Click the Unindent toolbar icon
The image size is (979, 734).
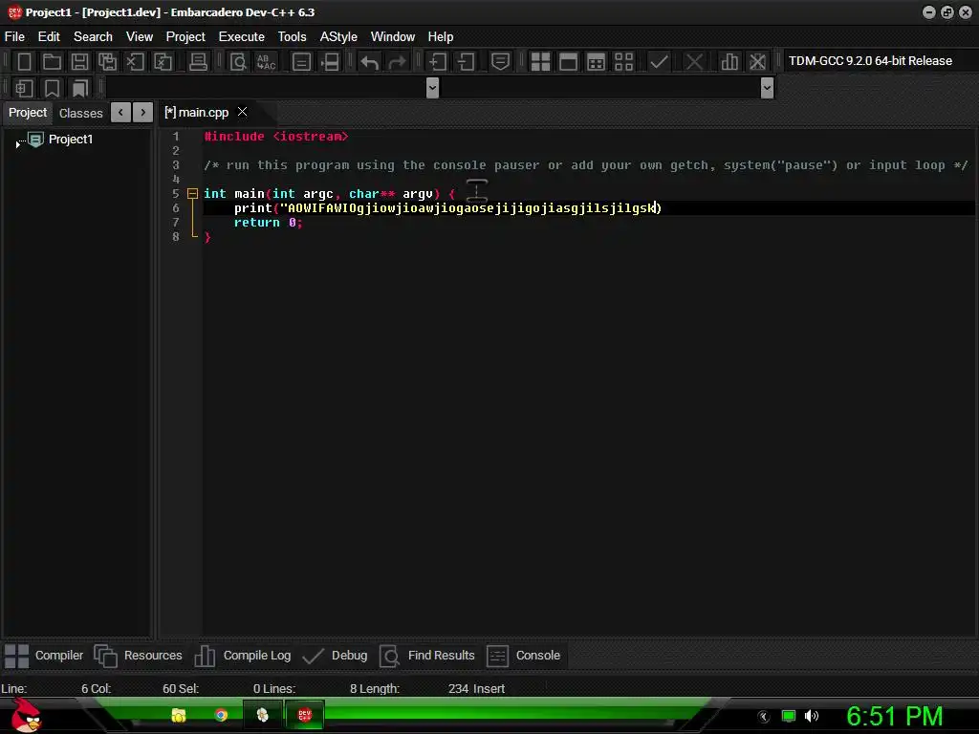coord(466,61)
